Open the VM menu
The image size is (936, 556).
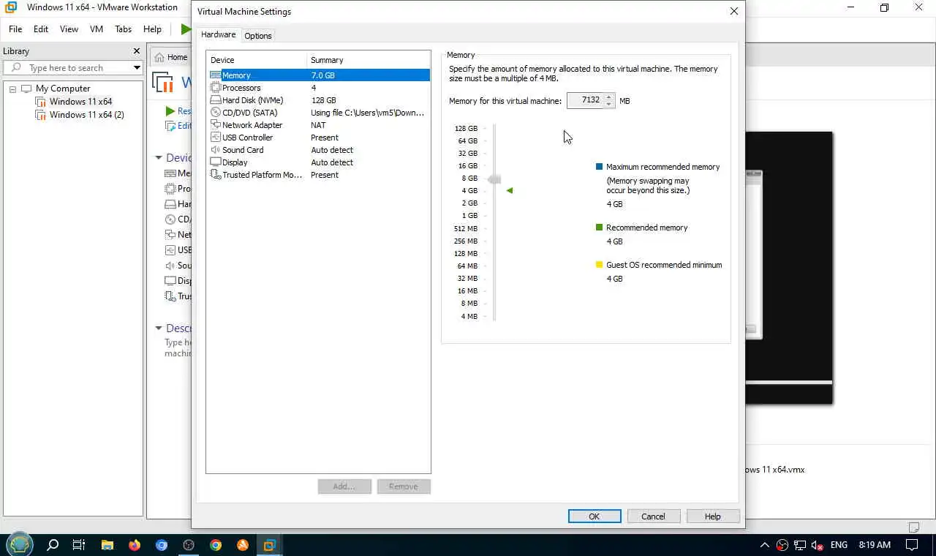(97, 29)
